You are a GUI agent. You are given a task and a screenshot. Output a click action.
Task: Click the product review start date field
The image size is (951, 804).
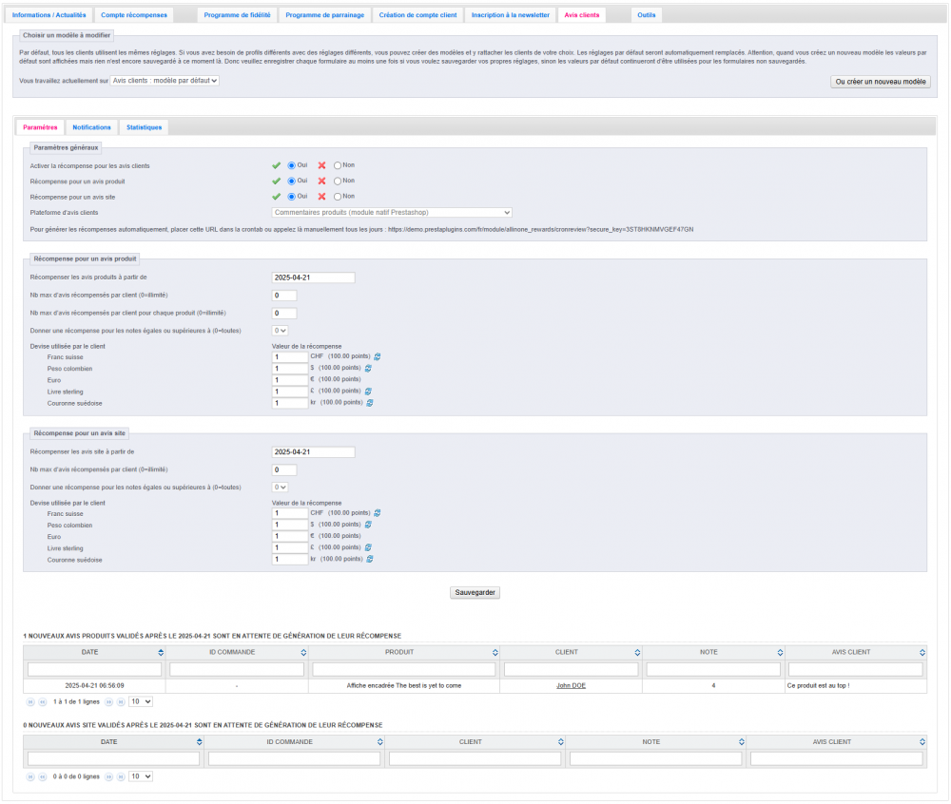click(313, 278)
